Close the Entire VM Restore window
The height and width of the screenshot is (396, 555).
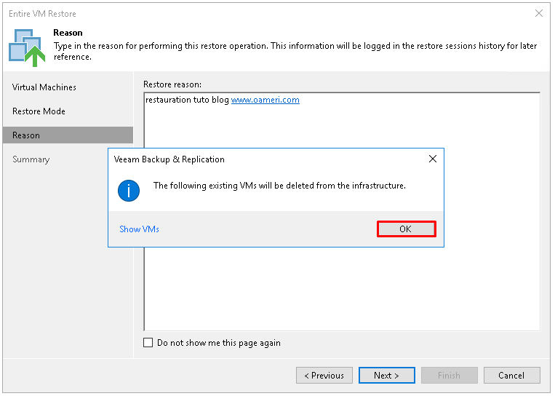point(539,13)
